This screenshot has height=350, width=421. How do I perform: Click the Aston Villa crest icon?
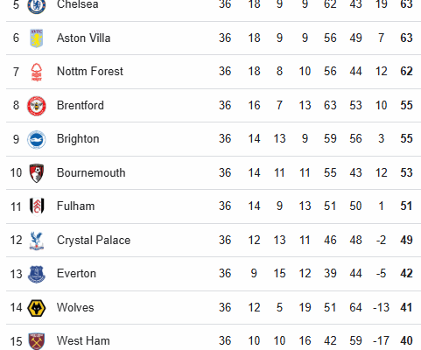[x=37, y=38]
